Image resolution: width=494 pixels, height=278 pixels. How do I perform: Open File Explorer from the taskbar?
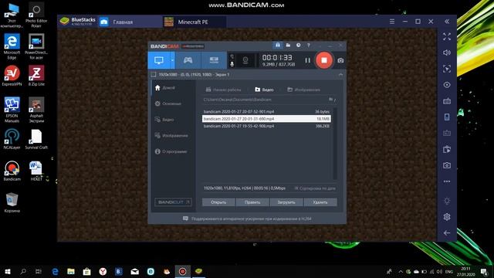pos(71,271)
